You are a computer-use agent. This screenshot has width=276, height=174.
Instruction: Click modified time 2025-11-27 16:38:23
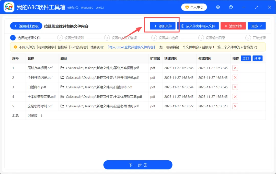pyautogui.click(x=213, y=106)
